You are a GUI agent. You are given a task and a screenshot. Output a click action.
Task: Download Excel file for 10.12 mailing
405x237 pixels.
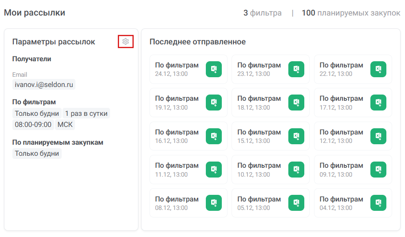(296, 170)
